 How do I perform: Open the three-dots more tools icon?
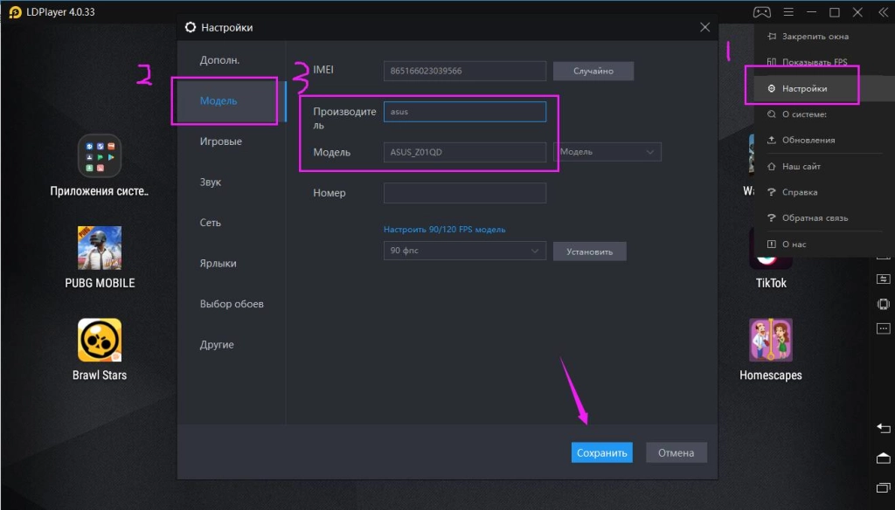[x=883, y=328]
